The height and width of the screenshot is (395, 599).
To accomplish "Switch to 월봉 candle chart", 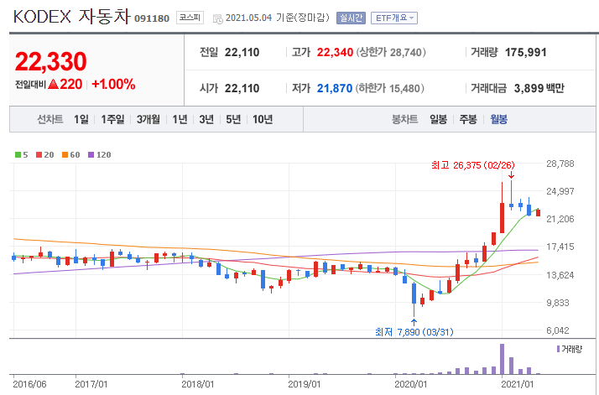I will tap(498, 120).
